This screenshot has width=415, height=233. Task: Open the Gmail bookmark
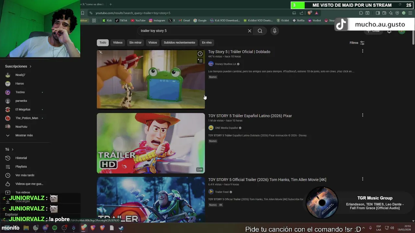pyautogui.click(x=184, y=20)
